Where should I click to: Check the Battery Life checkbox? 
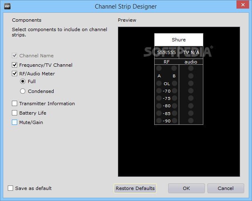click(x=14, y=113)
